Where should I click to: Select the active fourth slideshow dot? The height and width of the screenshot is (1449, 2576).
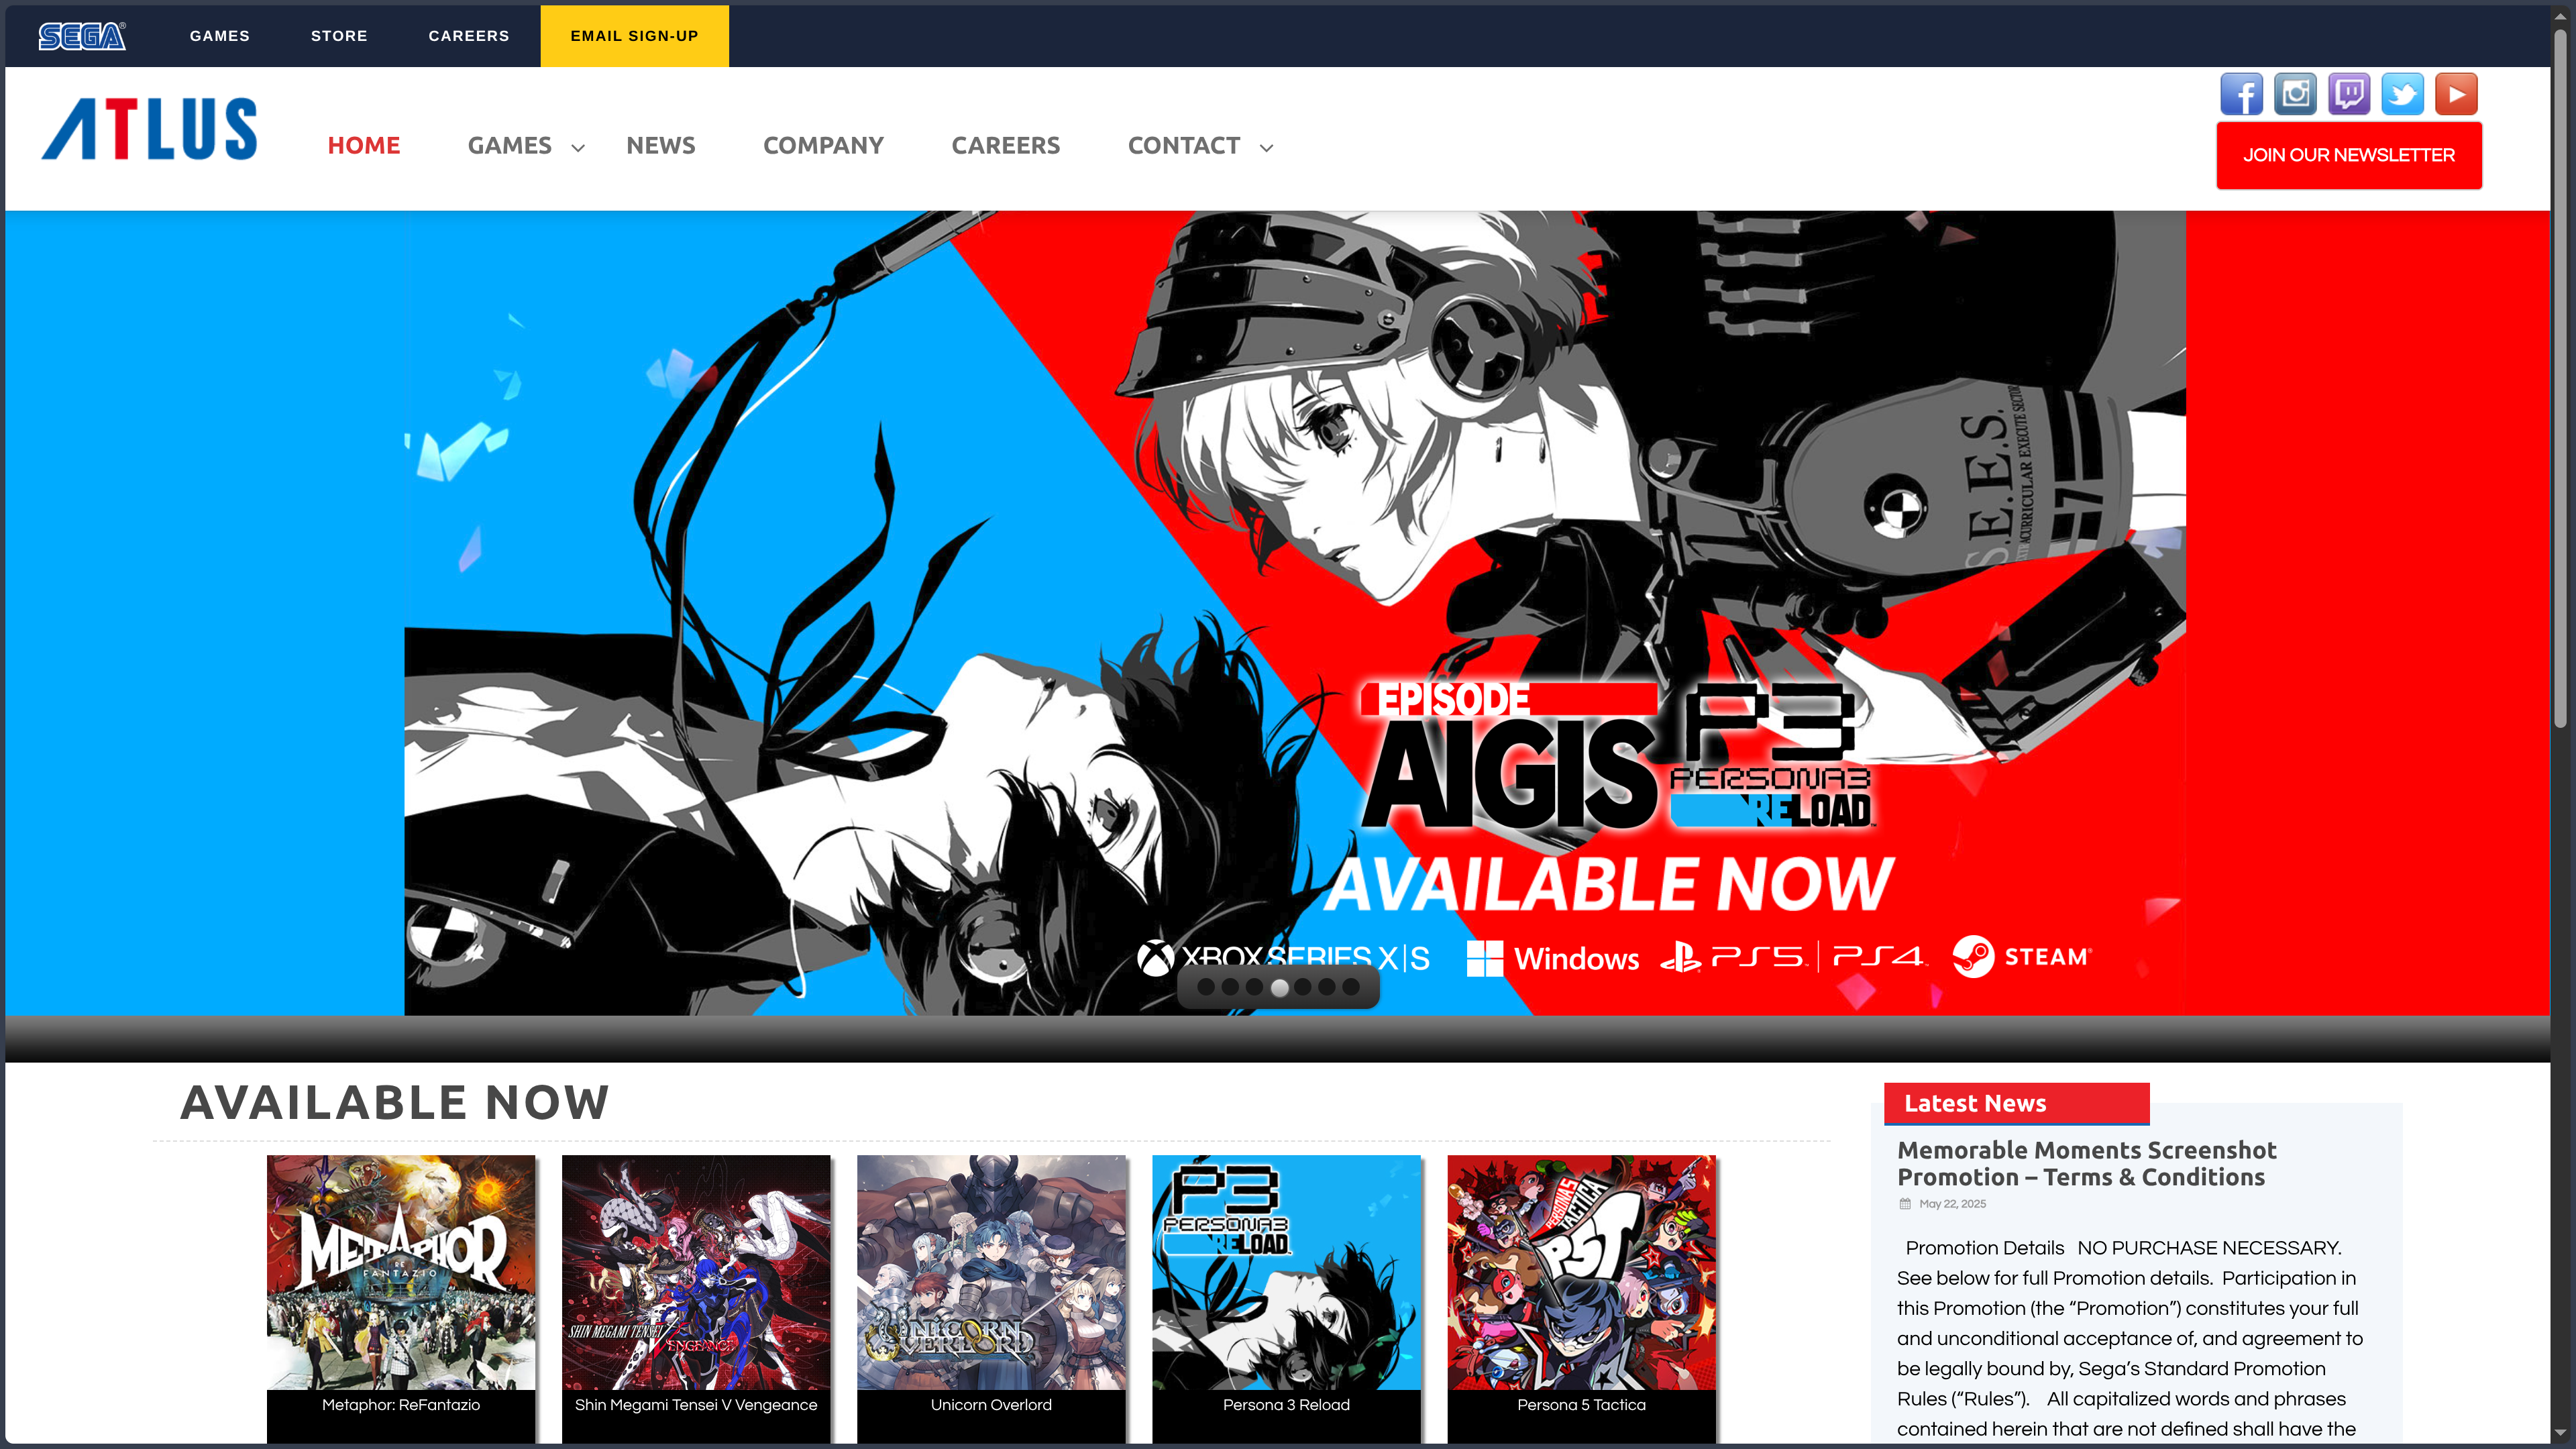coord(1279,987)
